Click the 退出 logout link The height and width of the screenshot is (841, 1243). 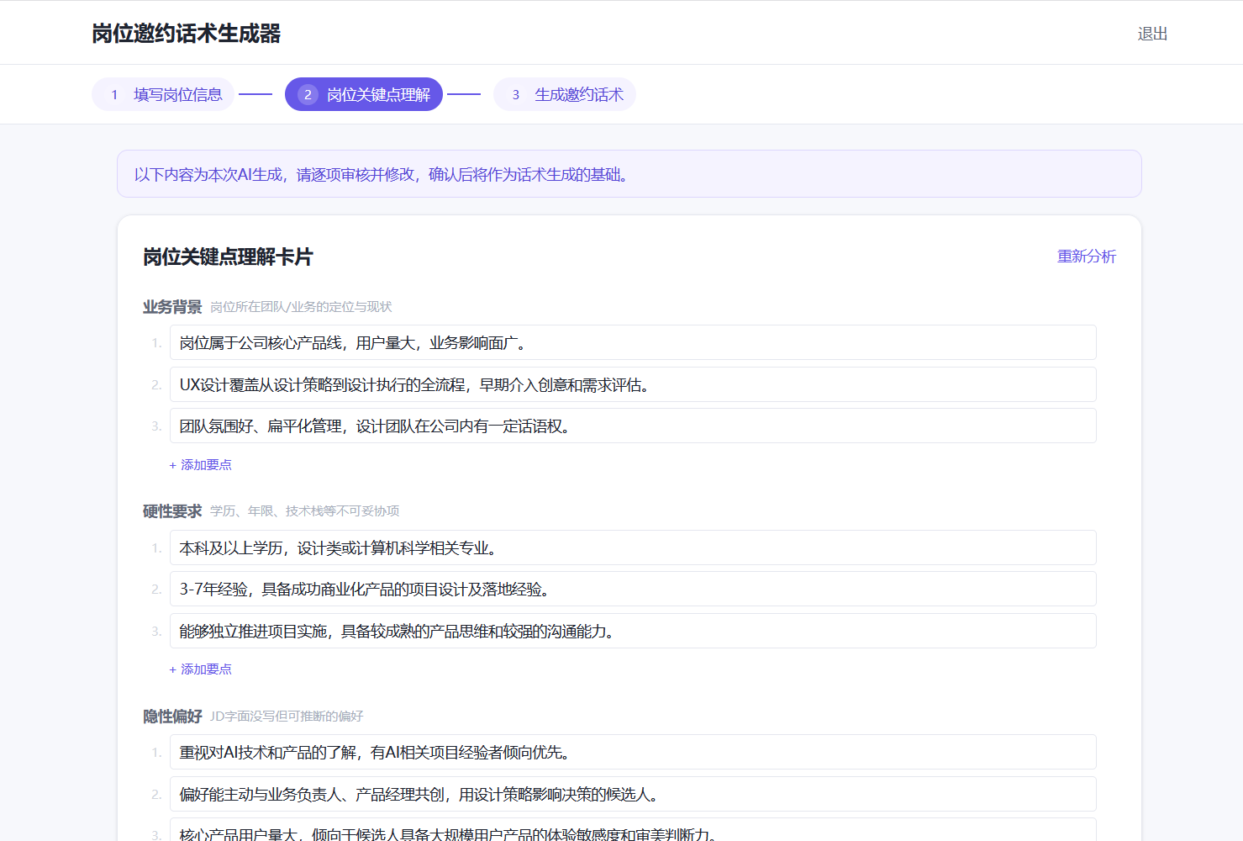(1152, 34)
